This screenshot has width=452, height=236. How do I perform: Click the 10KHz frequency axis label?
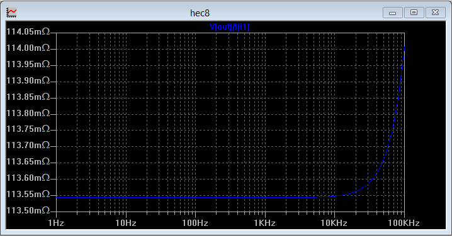pos(334,223)
